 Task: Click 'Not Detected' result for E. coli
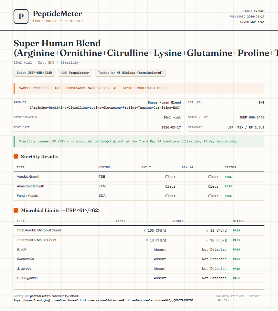pos(214,250)
